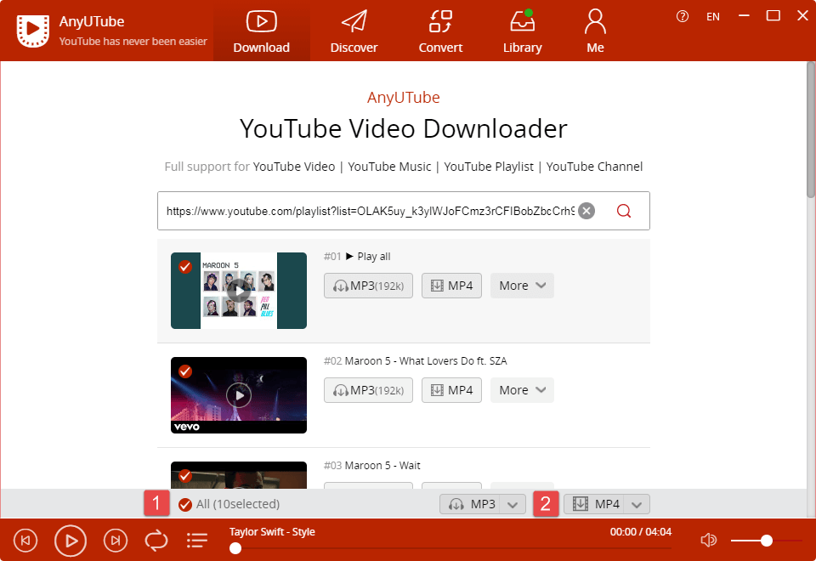Skip to the previous track
Image resolution: width=816 pixels, height=561 pixels.
click(x=25, y=541)
